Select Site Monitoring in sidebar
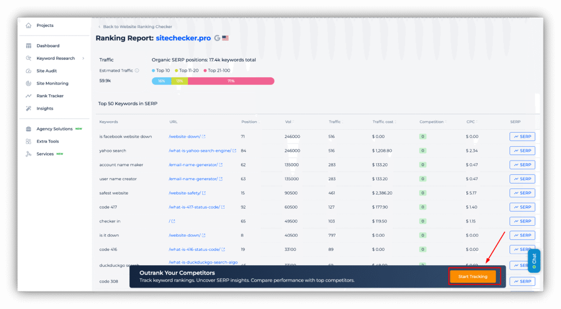This screenshot has width=561, height=309. 52,83
